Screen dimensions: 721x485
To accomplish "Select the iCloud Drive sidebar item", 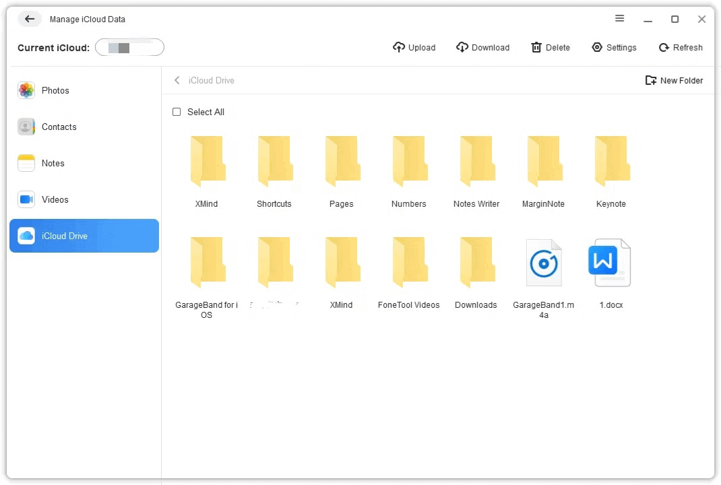I will pos(64,236).
